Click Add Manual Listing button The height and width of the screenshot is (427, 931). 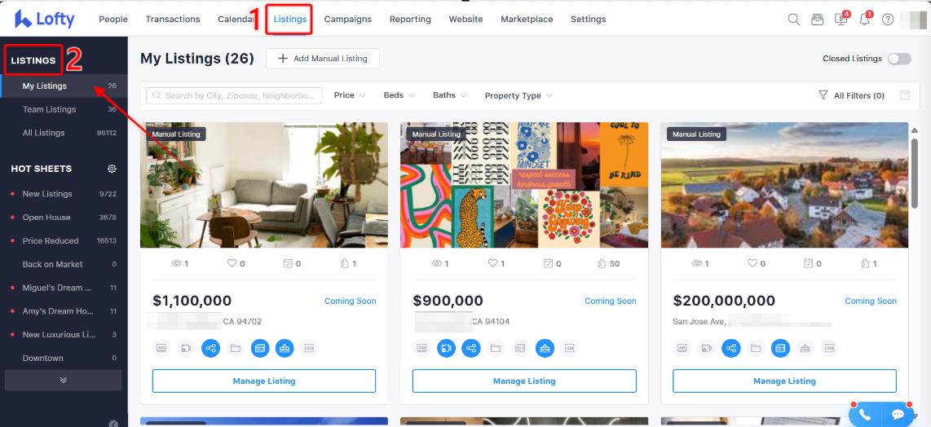(x=322, y=58)
